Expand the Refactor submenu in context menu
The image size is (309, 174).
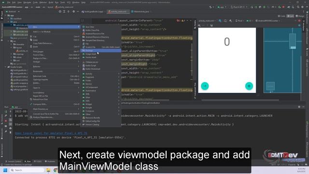pos(54,67)
